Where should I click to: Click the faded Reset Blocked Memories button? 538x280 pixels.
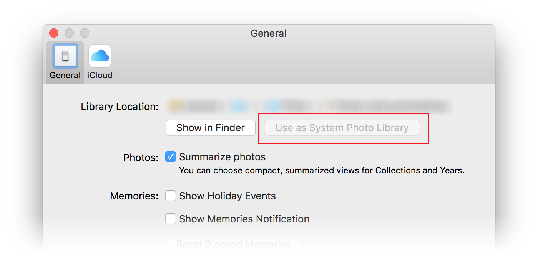(234, 244)
